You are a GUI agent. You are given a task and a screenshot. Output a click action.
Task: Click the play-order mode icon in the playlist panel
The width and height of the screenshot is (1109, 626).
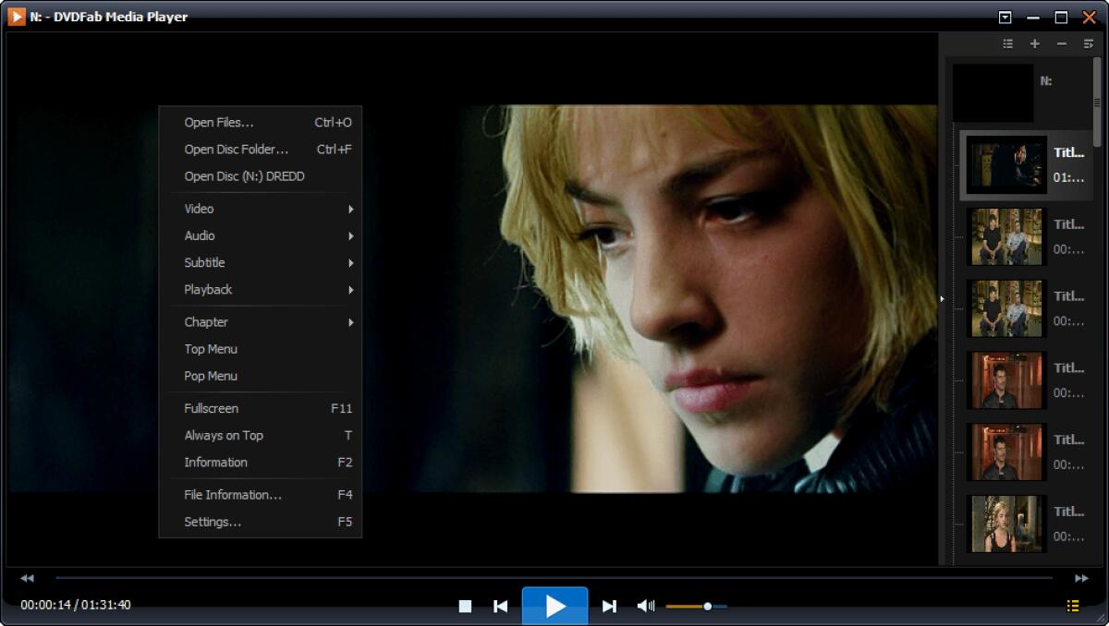click(1088, 42)
